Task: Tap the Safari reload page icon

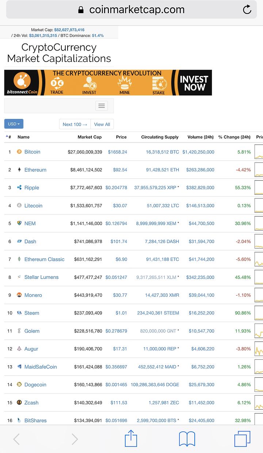Action: tap(247, 10)
